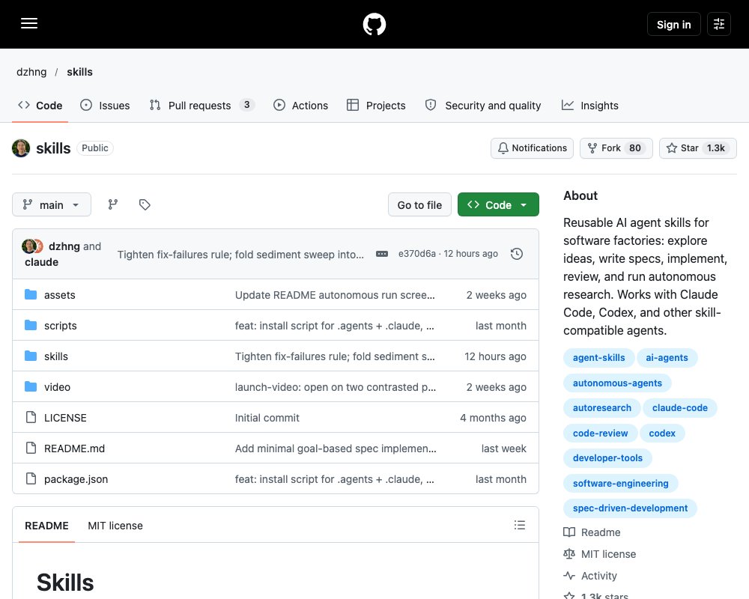The image size is (749, 599).
Task: Open commit e370d6a link
Action: [x=417, y=254]
